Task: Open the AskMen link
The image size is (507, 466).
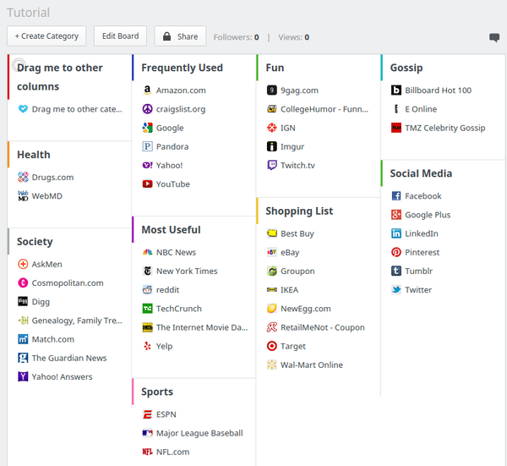Action: click(x=46, y=265)
